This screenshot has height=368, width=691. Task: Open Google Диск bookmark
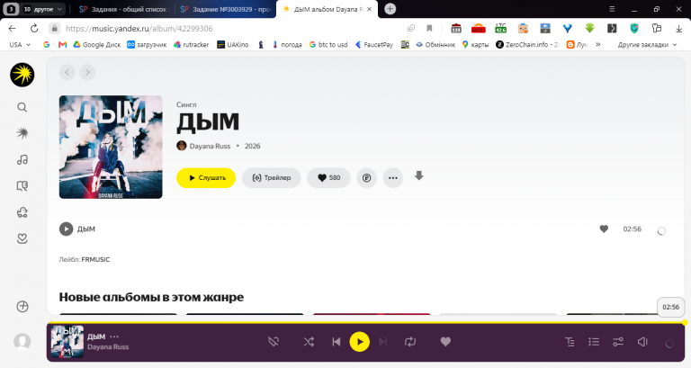point(96,44)
